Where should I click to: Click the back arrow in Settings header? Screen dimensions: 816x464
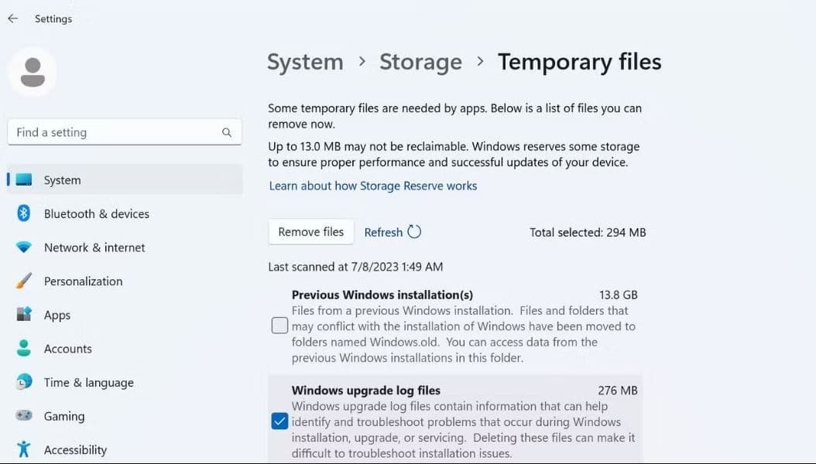(12, 19)
